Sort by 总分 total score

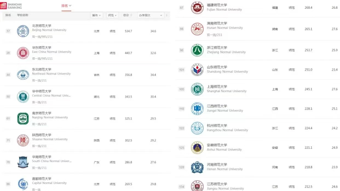click(x=128, y=15)
